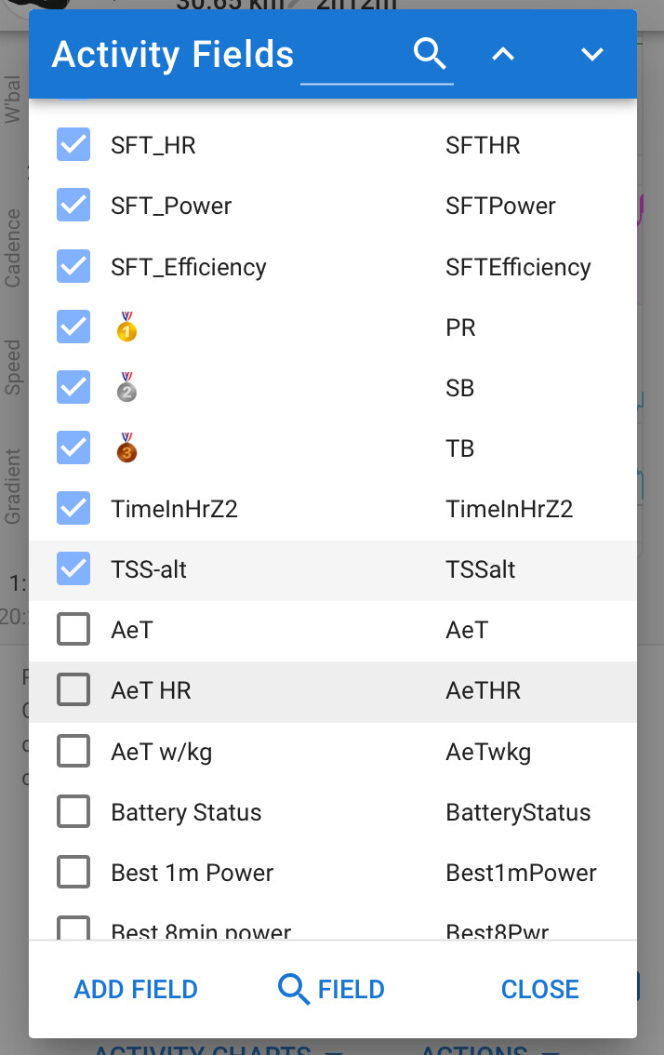Click the CLOSE button in dialog

point(539,989)
